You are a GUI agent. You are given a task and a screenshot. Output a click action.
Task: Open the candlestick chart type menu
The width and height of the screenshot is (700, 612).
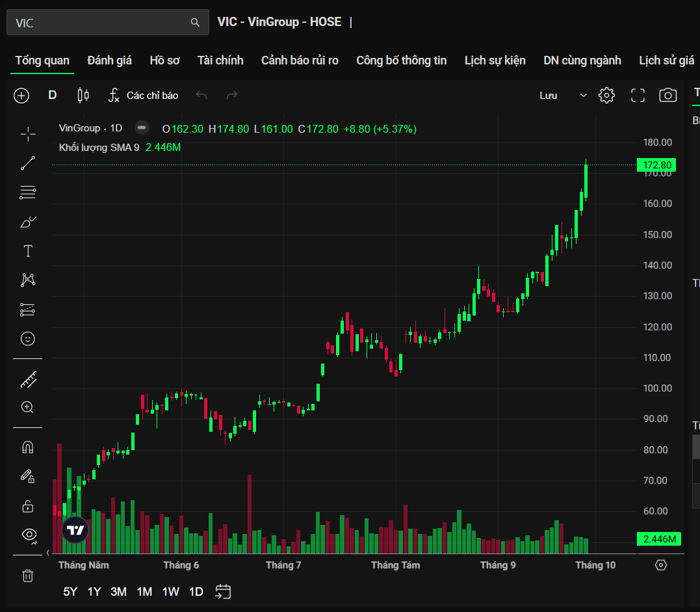(x=83, y=95)
